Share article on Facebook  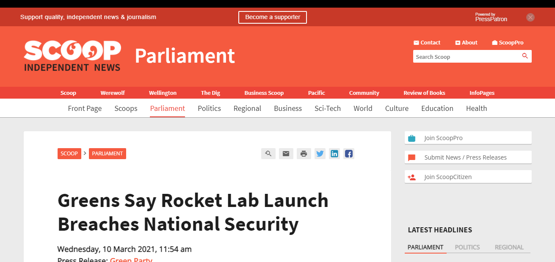(348, 154)
